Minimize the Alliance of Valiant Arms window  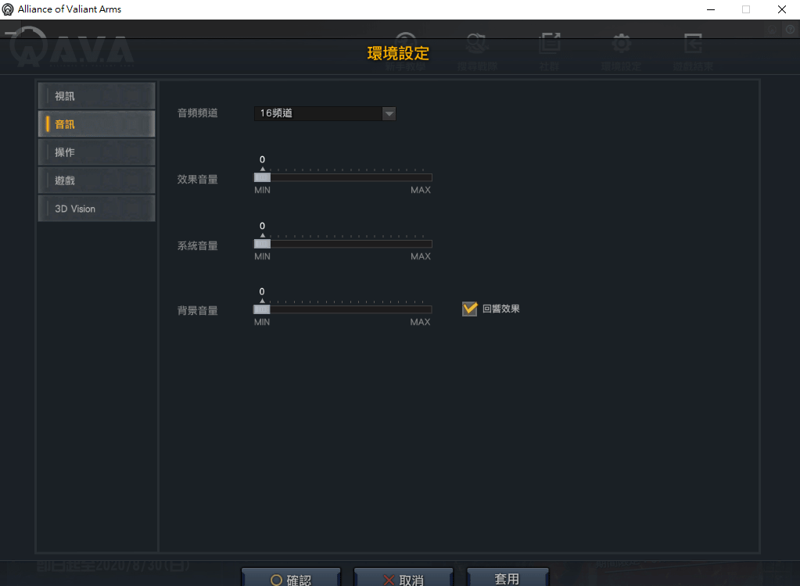[710, 9]
